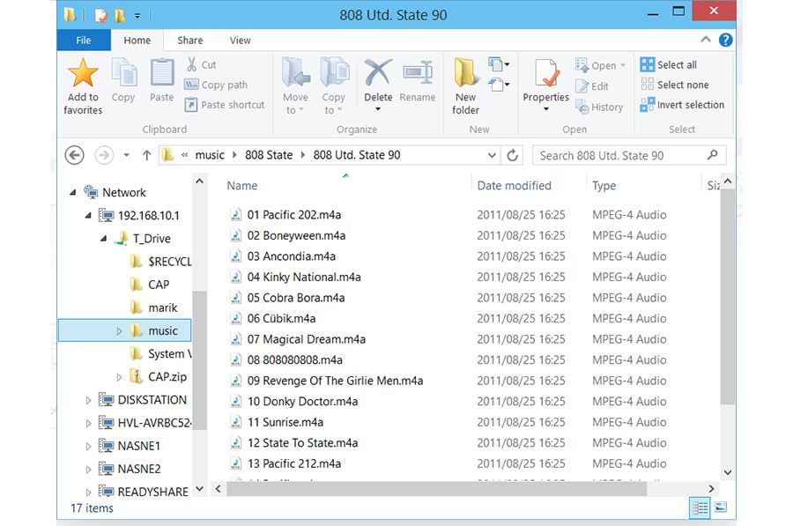Image resolution: width=793 pixels, height=526 pixels.
Task: Expand the DISKSTATION network node
Action: 88,400
